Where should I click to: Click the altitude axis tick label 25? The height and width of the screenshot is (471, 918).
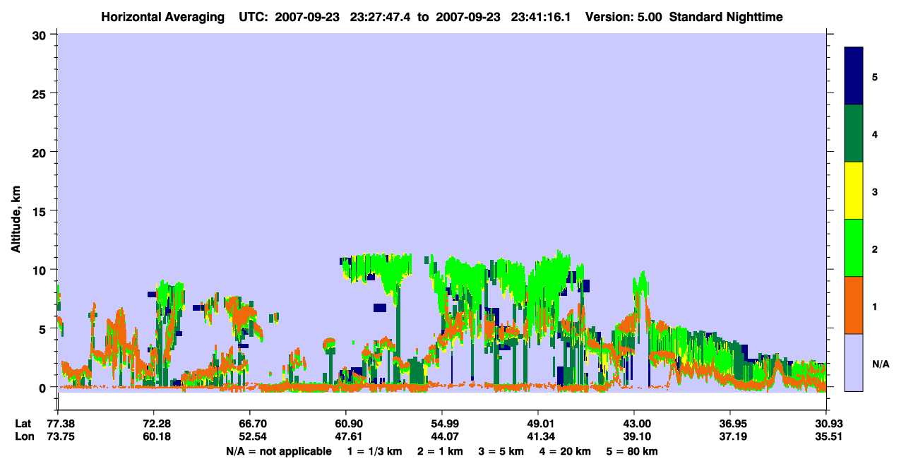[x=41, y=93]
